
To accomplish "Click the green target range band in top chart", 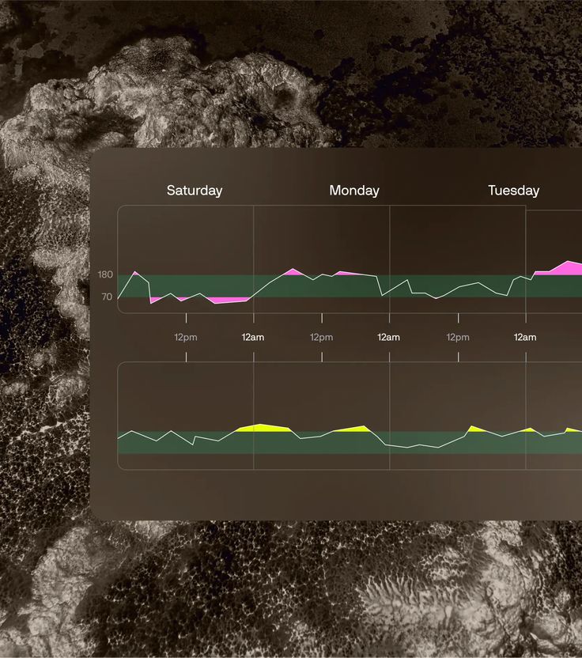I will coord(350,286).
